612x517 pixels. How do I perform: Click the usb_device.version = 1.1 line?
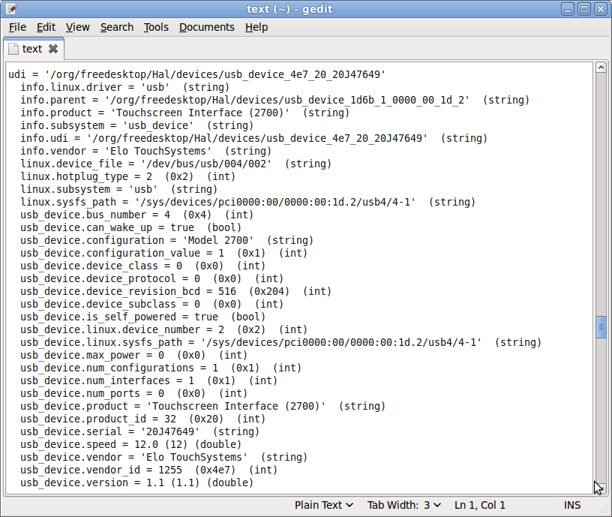coord(137,482)
